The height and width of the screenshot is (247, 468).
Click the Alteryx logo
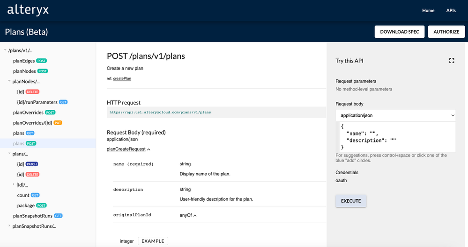pos(28,10)
